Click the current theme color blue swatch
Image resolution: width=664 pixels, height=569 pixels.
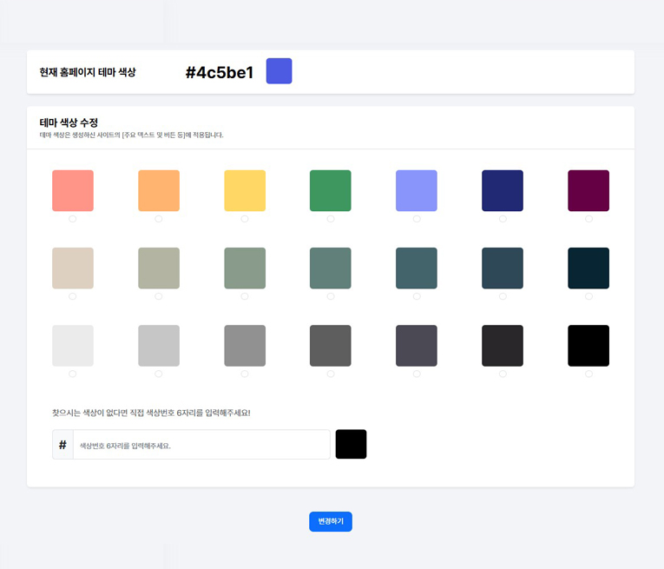pyautogui.click(x=279, y=71)
